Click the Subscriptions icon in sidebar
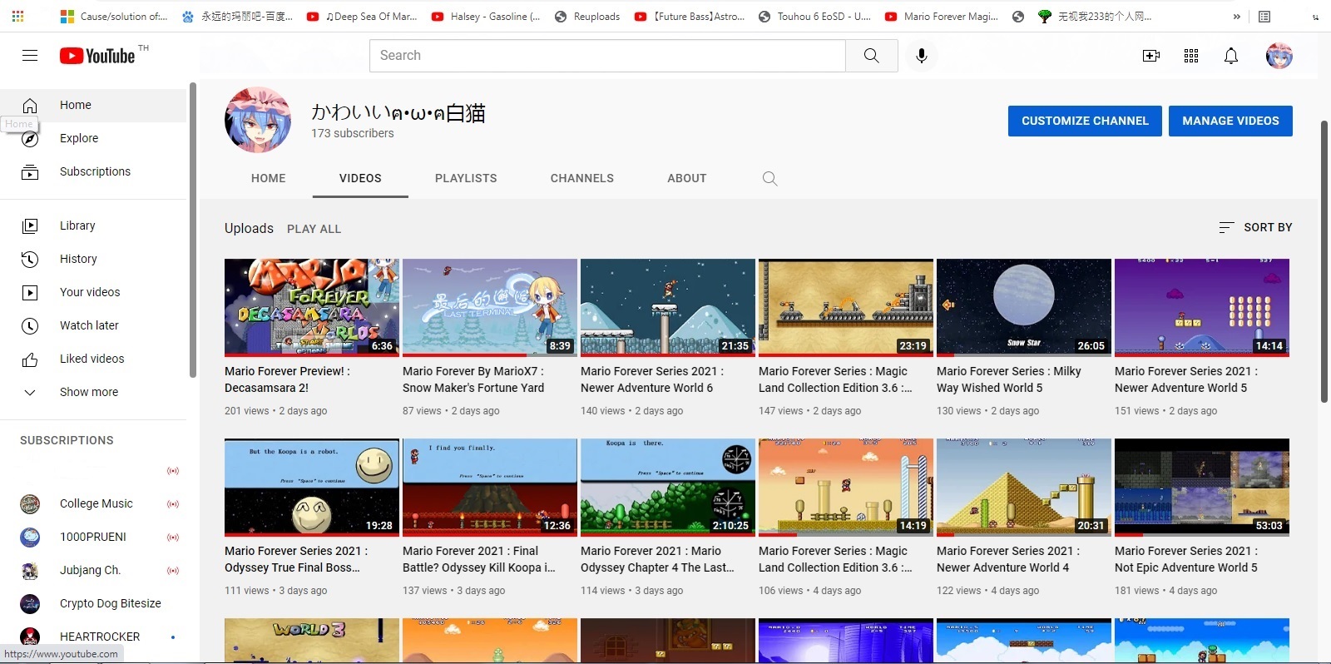The width and height of the screenshot is (1331, 664). pyautogui.click(x=30, y=172)
